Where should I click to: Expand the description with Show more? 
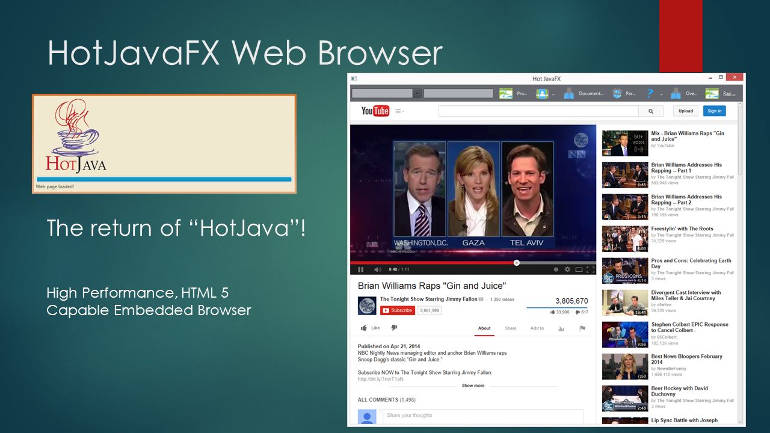point(473,385)
